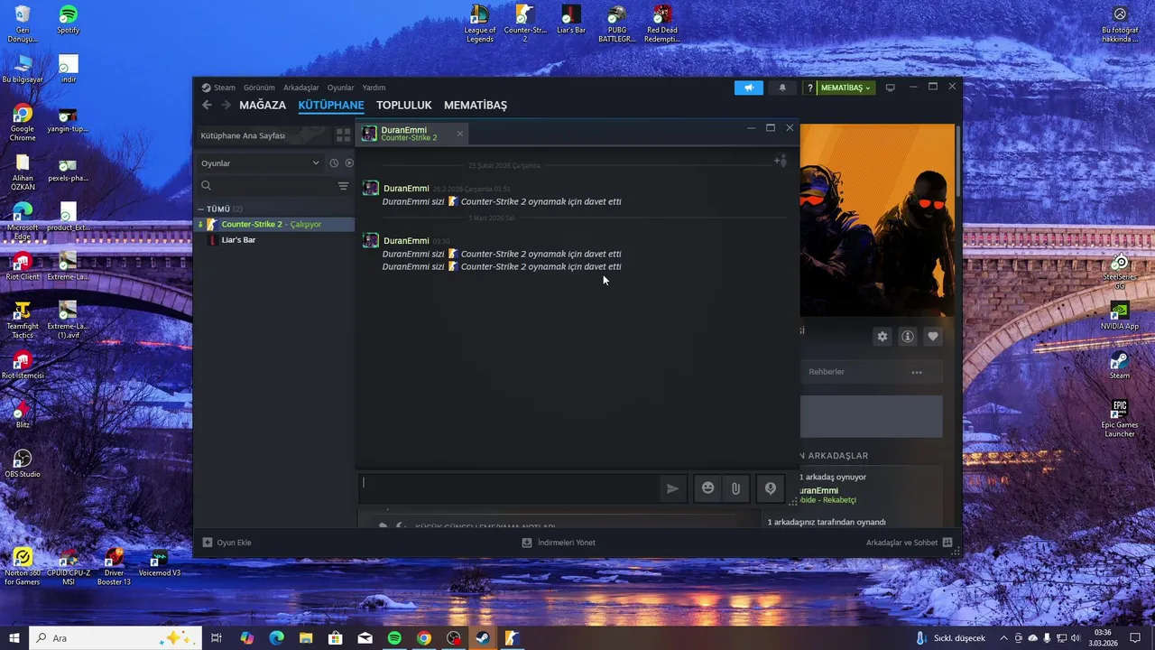Close the DuranEmmi chat tab
1155x650 pixels.
pyautogui.click(x=459, y=134)
